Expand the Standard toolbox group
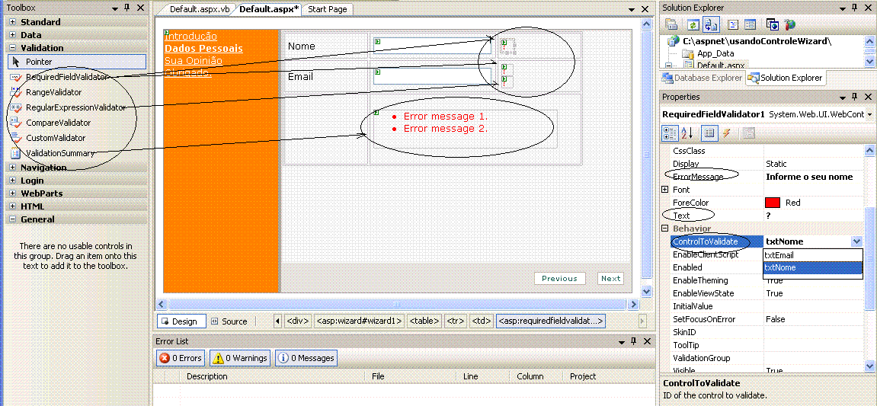877x406 pixels. click(12, 22)
